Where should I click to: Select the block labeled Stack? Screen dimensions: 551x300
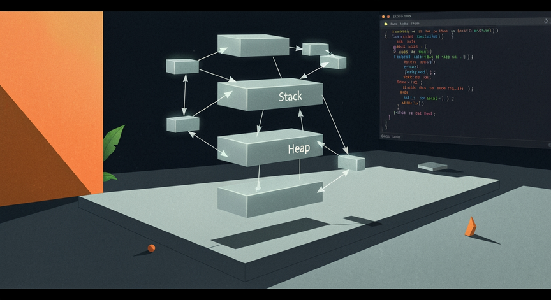click(270, 94)
